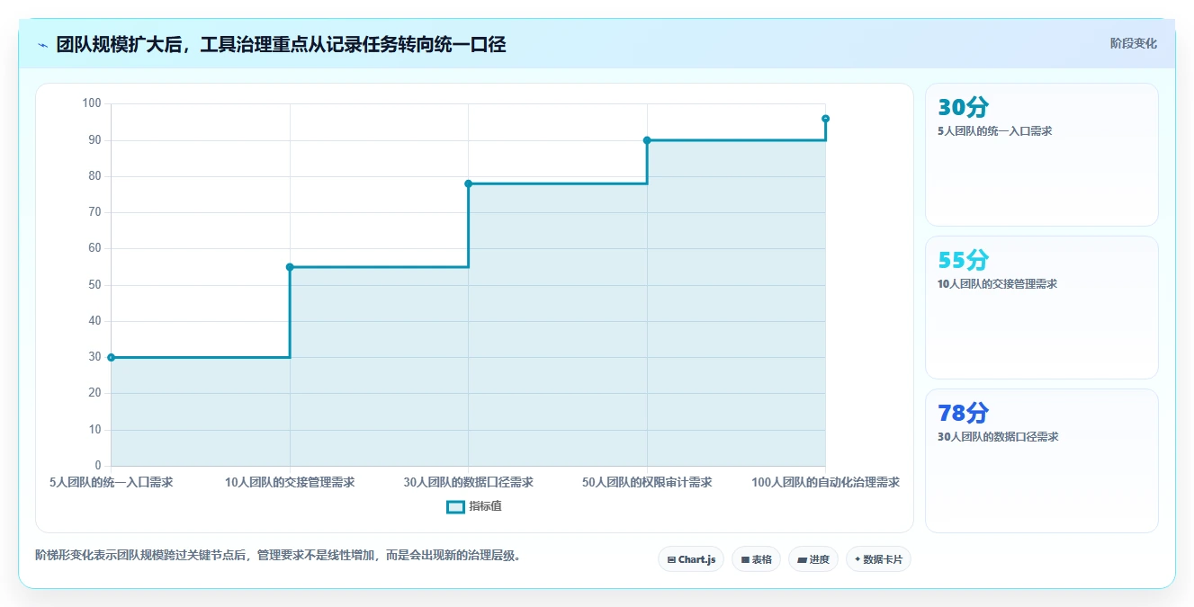The image size is (1194, 607).
Task: Click the y-axis label 20
Action: click(x=94, y=393)
